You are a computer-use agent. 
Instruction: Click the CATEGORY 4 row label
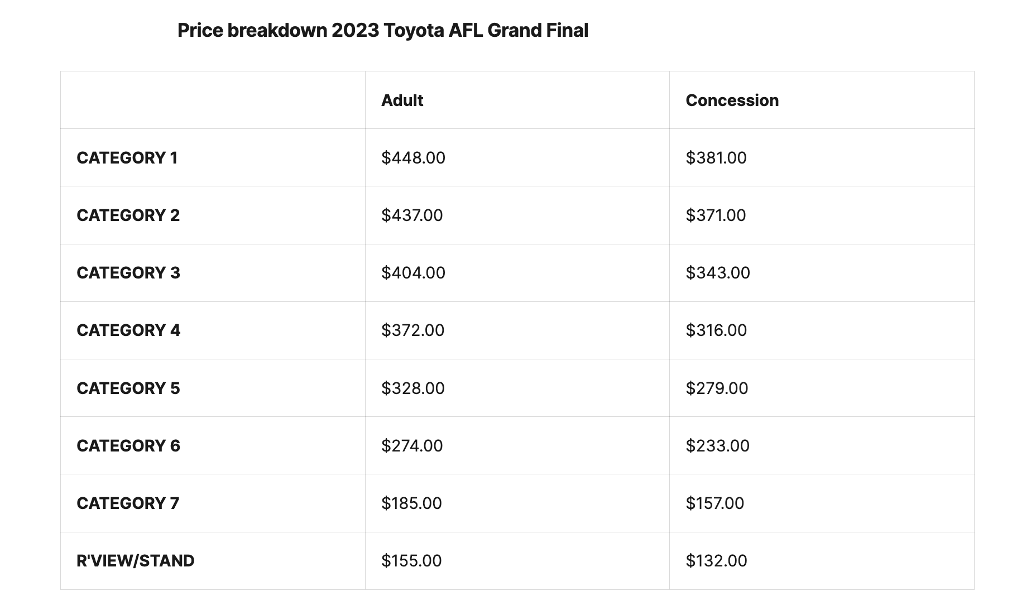point(128,330)
